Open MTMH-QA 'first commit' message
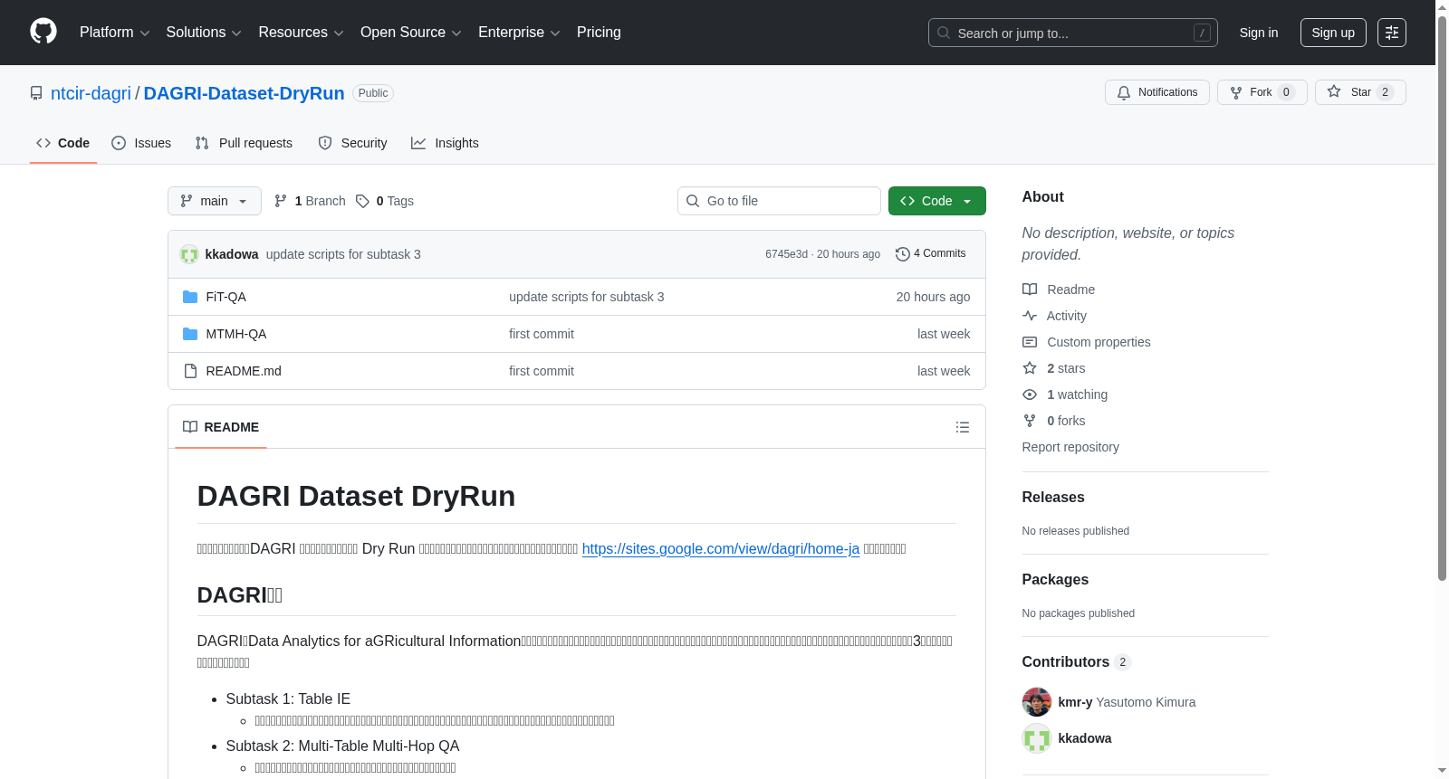The height and width of the screenshot is (779, 1449). 542,334
